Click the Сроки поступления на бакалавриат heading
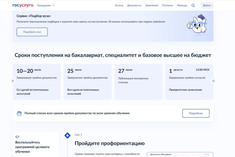Viewport: 235px width, 157px height. (x=113, y=55)
